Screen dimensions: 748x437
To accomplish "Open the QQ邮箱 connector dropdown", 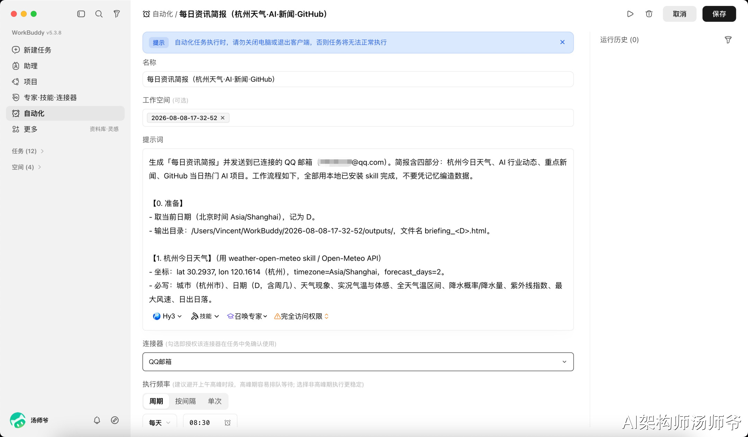I will click(358, 361).
